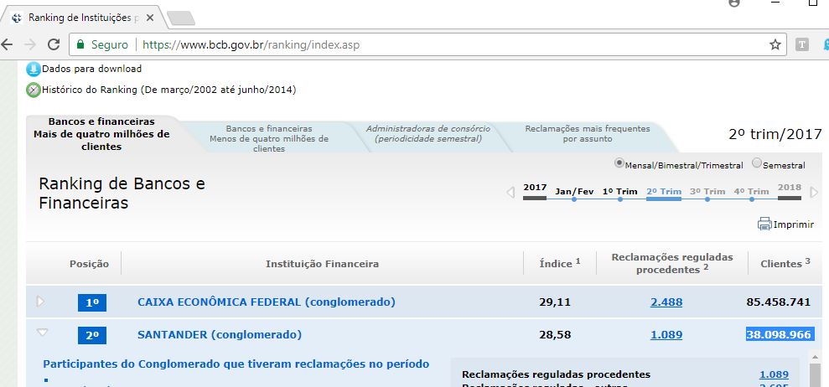The image size is (829, 387).
Task: Click the Imprimir link
Action: [x=794, y=224]
